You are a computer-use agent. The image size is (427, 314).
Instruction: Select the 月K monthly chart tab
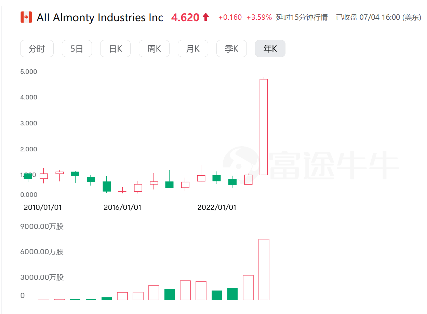193,49
